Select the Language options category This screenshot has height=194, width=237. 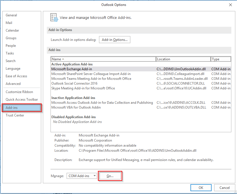(13, 68)
